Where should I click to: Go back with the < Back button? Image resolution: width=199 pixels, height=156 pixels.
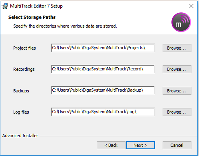click(111, 145)
